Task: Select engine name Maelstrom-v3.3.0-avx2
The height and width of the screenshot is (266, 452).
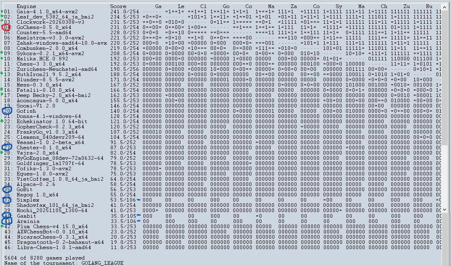Action: click(x=50, y=38)
